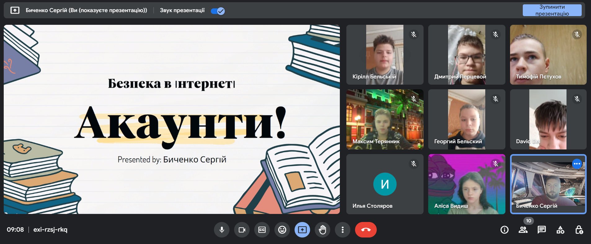Turn on closed captions

click(262, 230)
